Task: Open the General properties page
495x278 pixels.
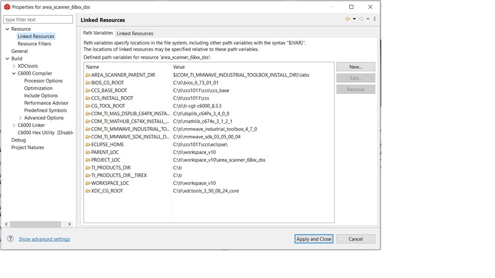Action: tap(20, 51)
